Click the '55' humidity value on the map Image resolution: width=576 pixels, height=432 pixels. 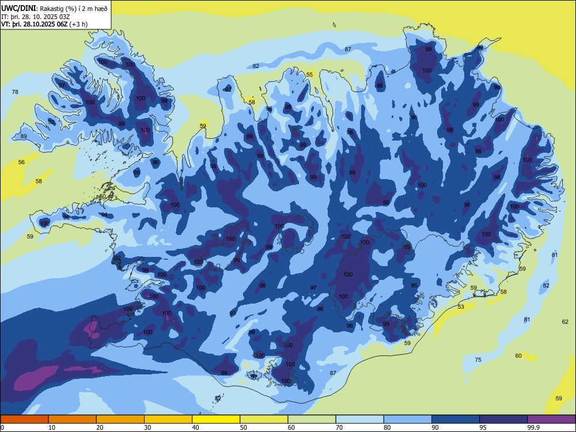point(310,74)
